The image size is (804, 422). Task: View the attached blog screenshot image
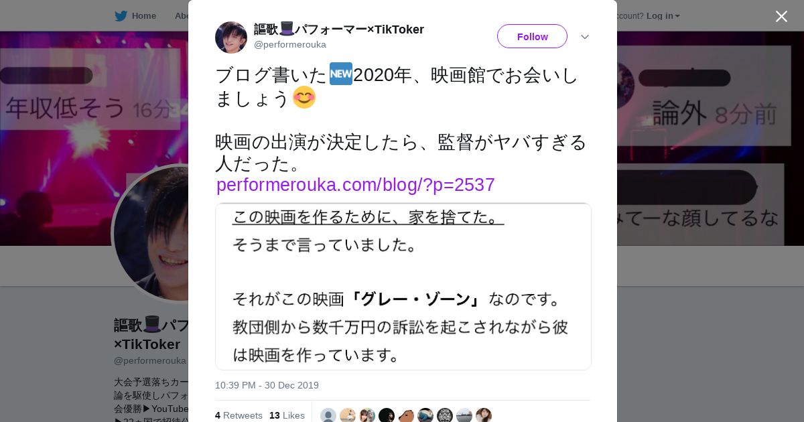pyautogui.click(x=403, y=287)
